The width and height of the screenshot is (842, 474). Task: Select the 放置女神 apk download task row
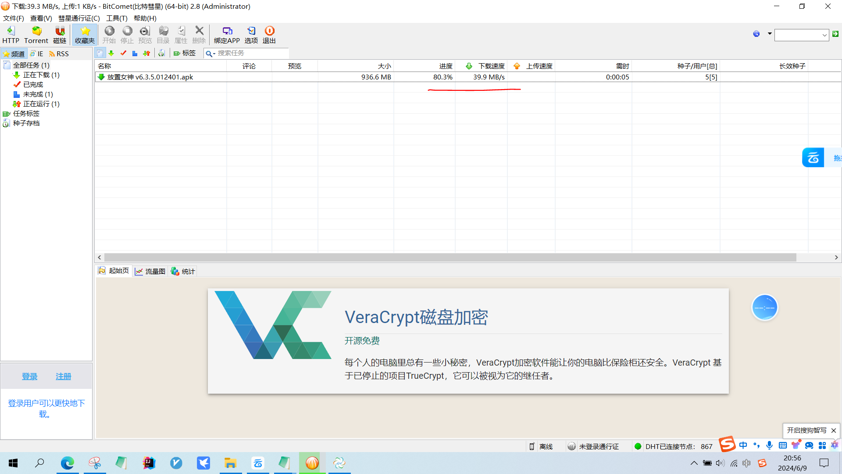pos(150,77)
